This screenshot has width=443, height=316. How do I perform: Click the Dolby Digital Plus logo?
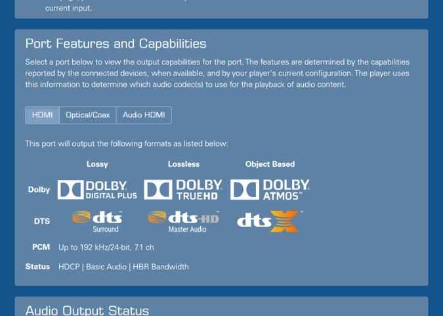click(97, 189)
